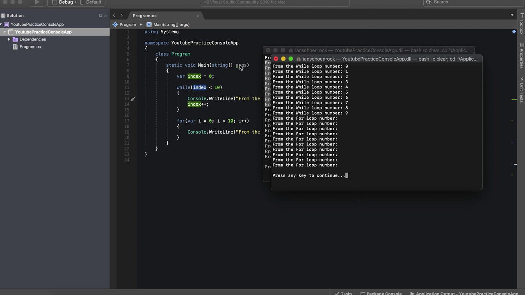Click the blue diamond marker in scrollbar strip
Viewport: 525px width, 295px height.
[x=514, y=32]
